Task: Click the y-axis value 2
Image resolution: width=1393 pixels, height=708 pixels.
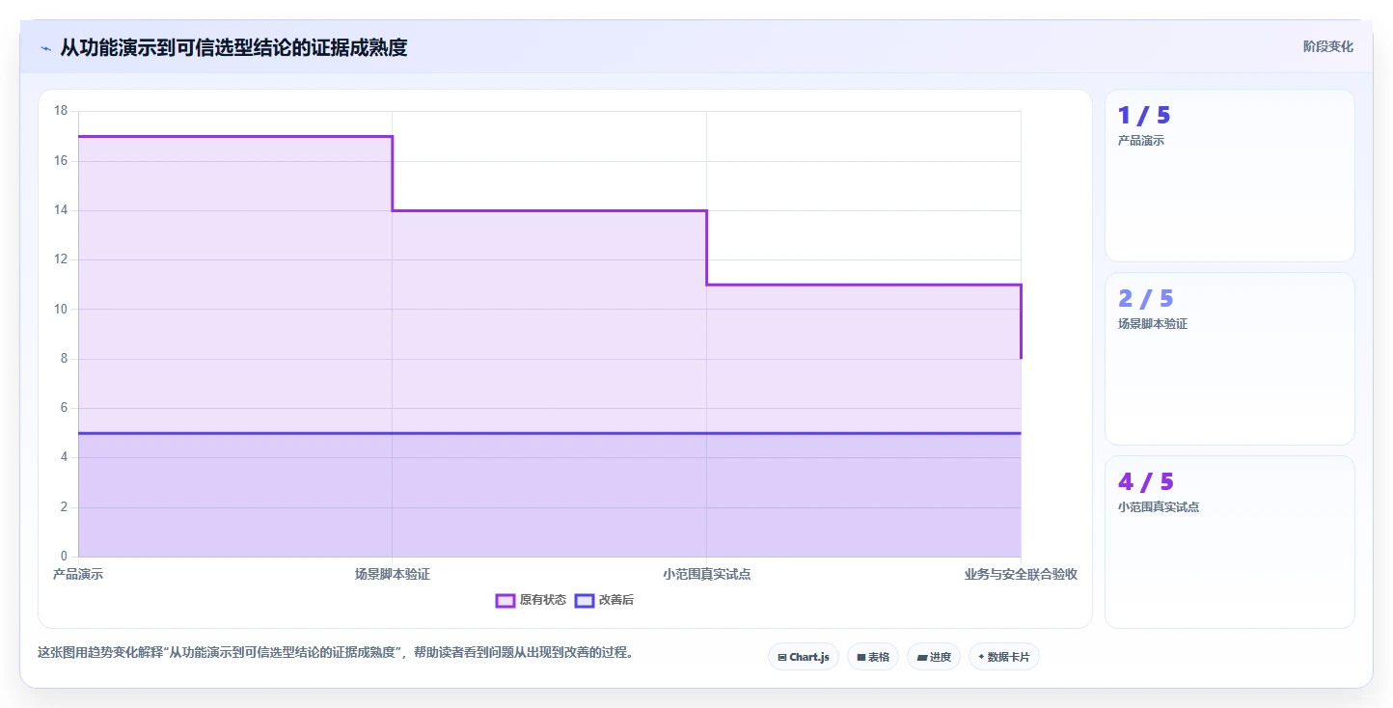Action: click(64, 507)
